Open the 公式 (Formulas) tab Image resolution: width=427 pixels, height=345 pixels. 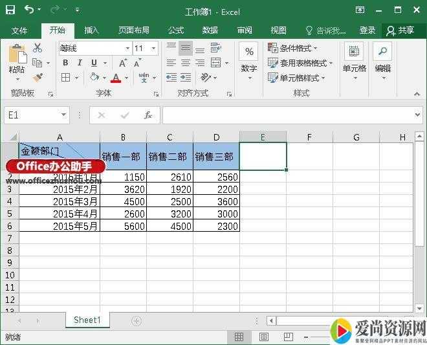click(176, 30)
